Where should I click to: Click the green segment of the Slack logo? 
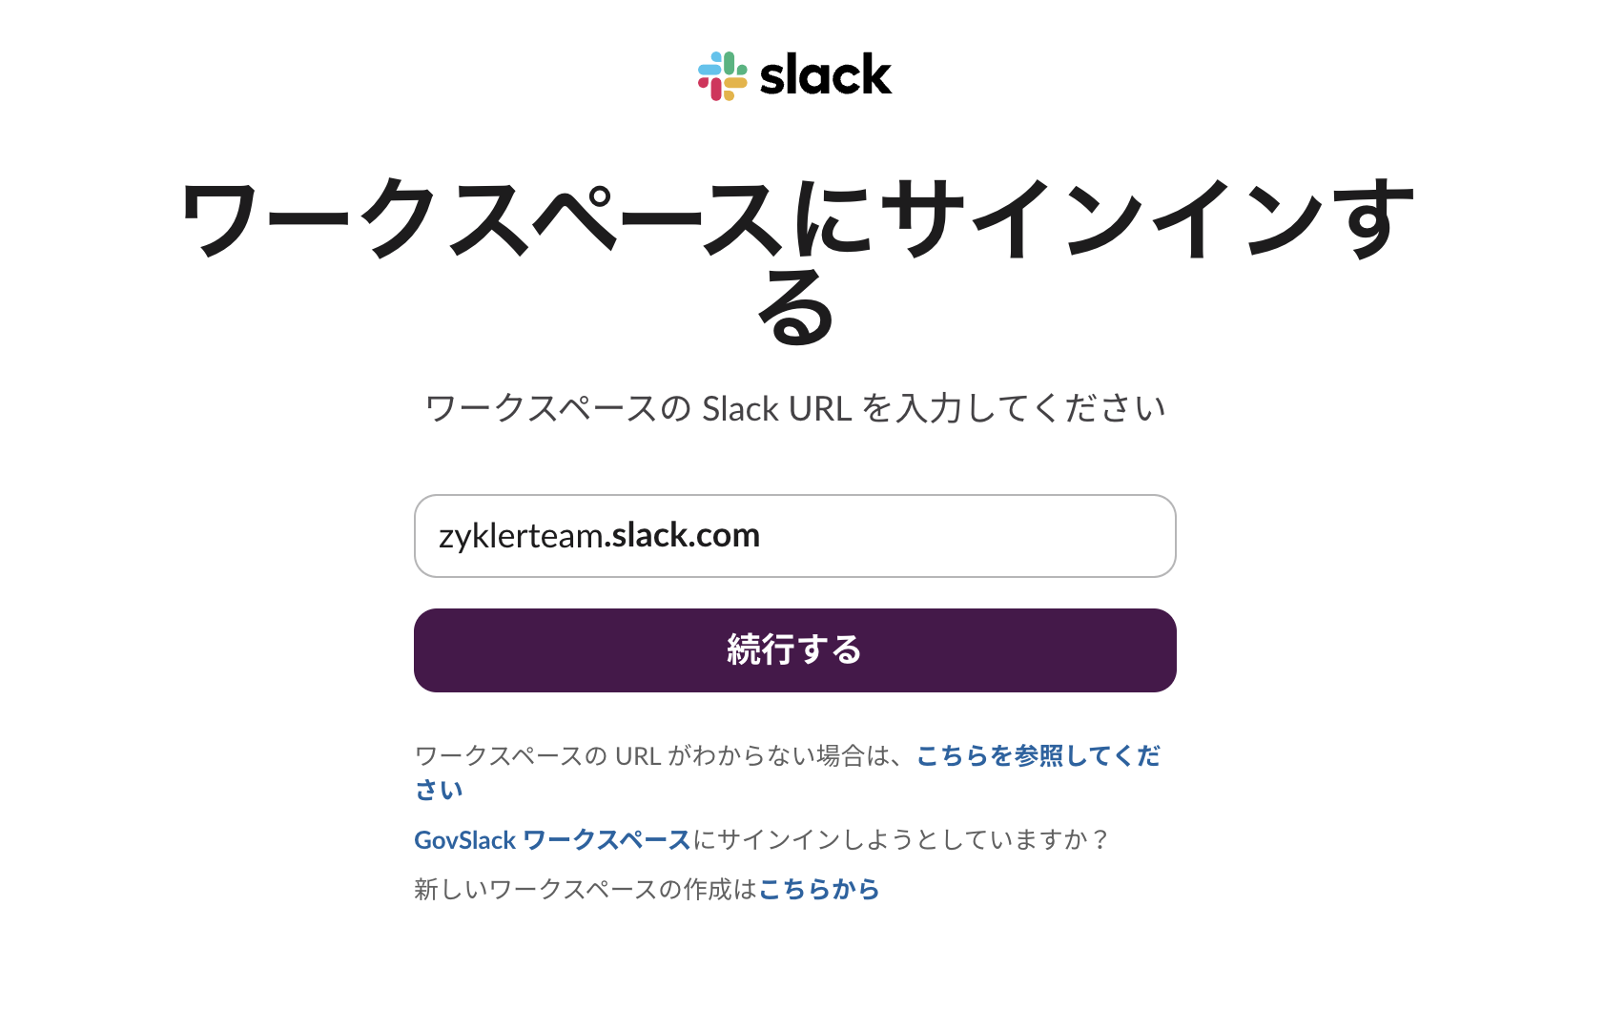pos(730,63)
